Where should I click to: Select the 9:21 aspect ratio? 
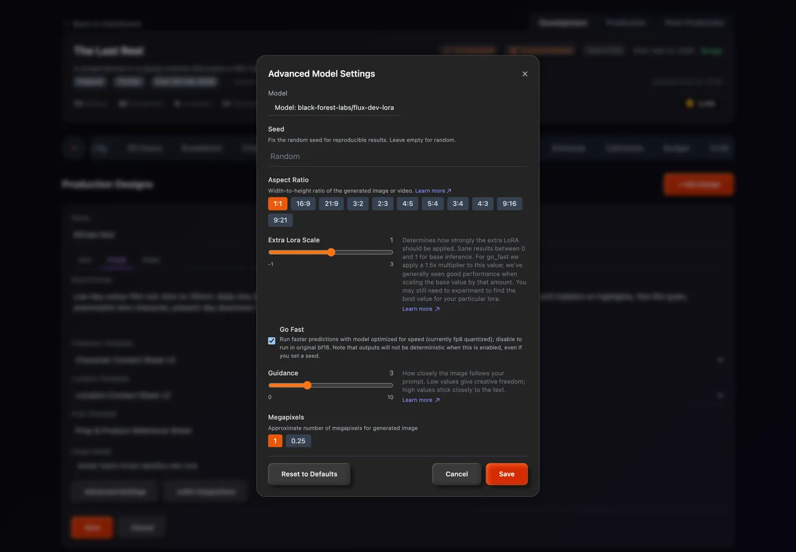coord(280,220)
